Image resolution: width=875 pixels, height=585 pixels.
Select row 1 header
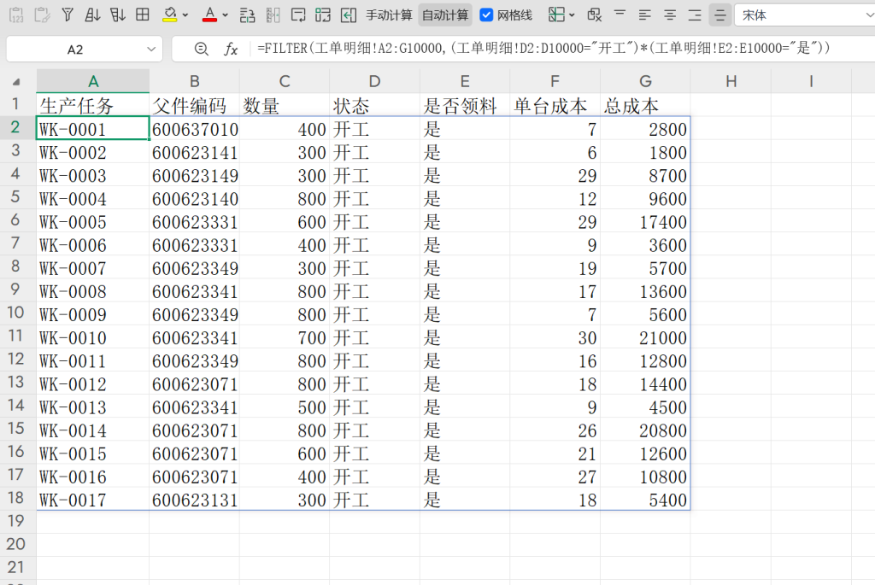point(16,104)
